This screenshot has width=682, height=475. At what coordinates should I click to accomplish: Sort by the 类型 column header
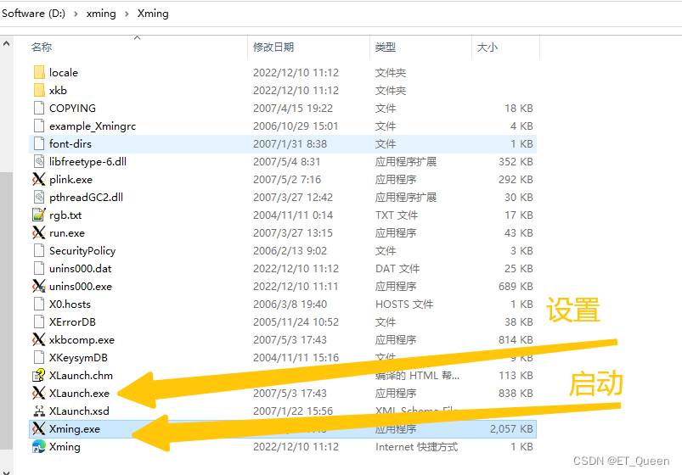386,47
